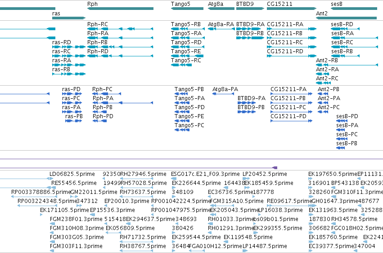Click protein sesB-PD

[x=347, y=116]
